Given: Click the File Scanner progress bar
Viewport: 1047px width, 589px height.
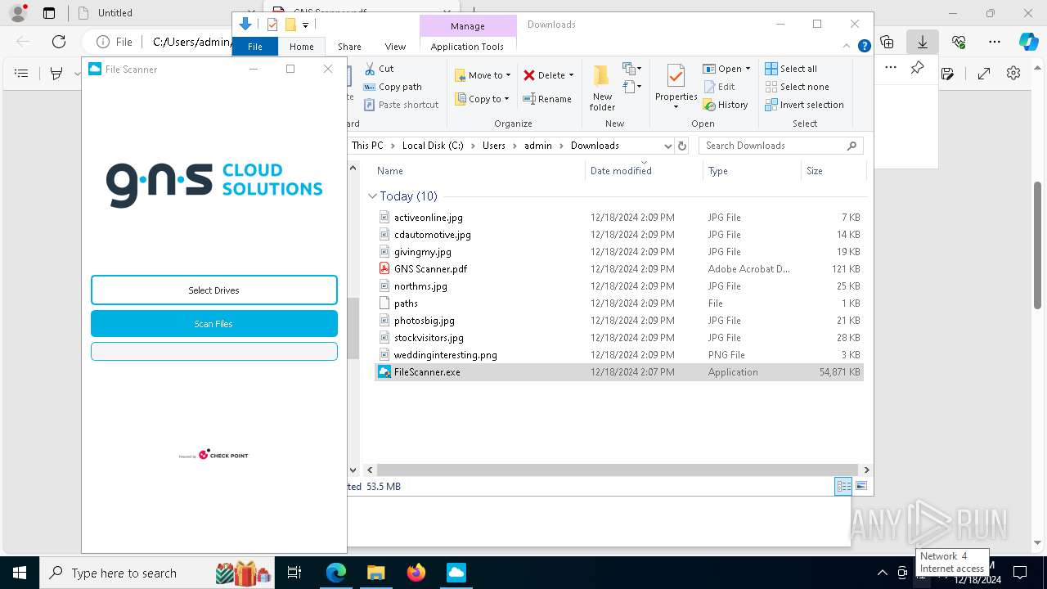Looking at the screenshot, I should pyautogui.click(x=213, y=351).
